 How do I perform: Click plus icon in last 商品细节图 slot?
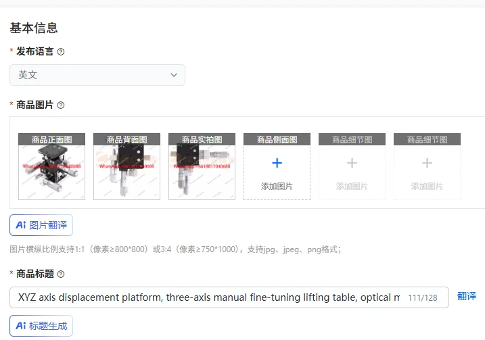[x=427, y=163]
